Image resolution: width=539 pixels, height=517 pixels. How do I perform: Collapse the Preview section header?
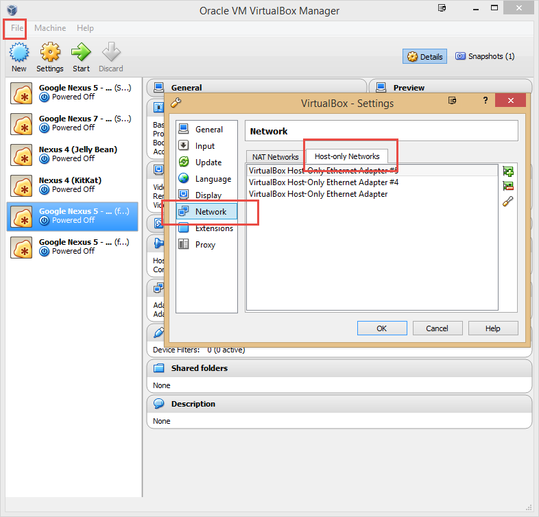pos(451,87)
